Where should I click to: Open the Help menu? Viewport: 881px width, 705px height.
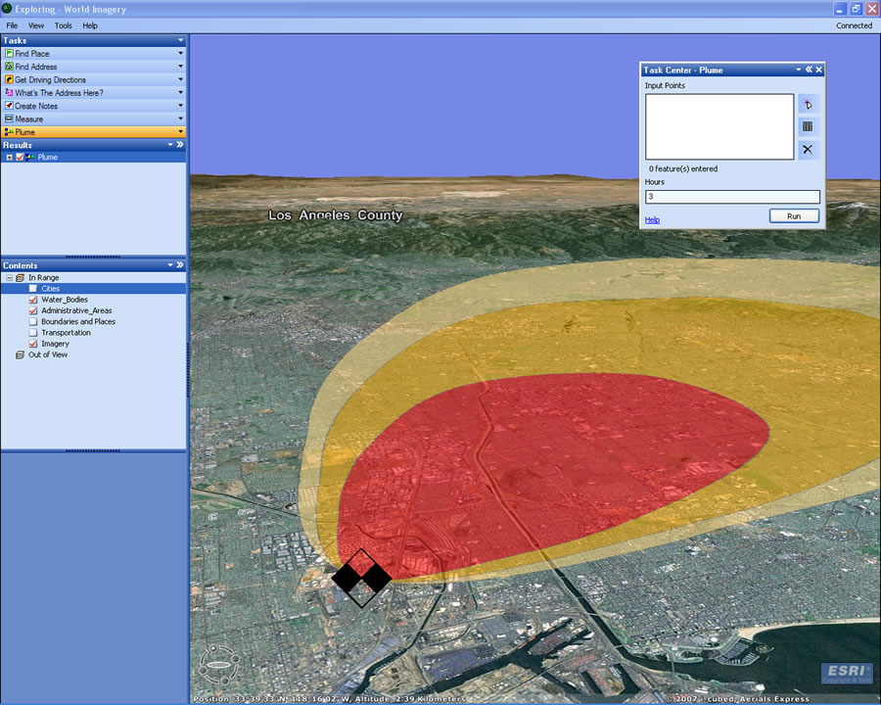(90, 25)
